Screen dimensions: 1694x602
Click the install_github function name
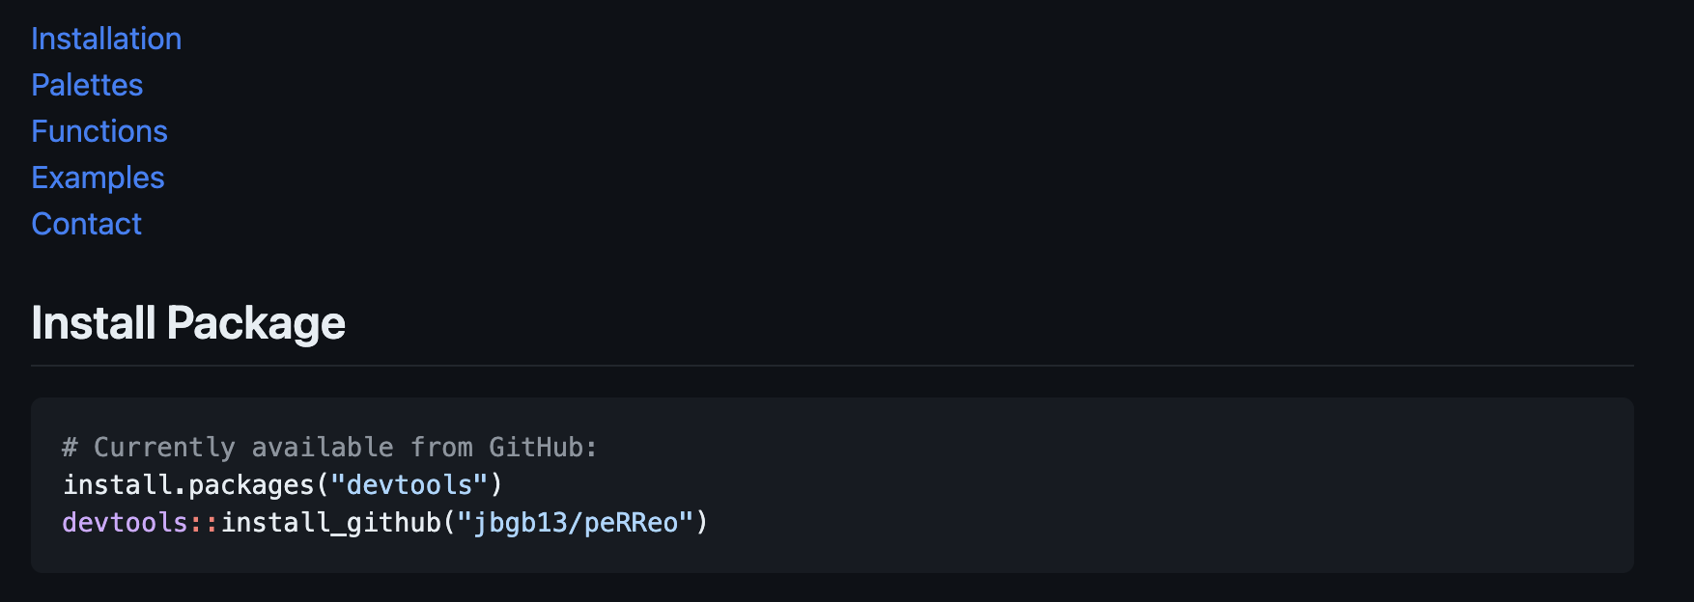(x=330, y=523)
